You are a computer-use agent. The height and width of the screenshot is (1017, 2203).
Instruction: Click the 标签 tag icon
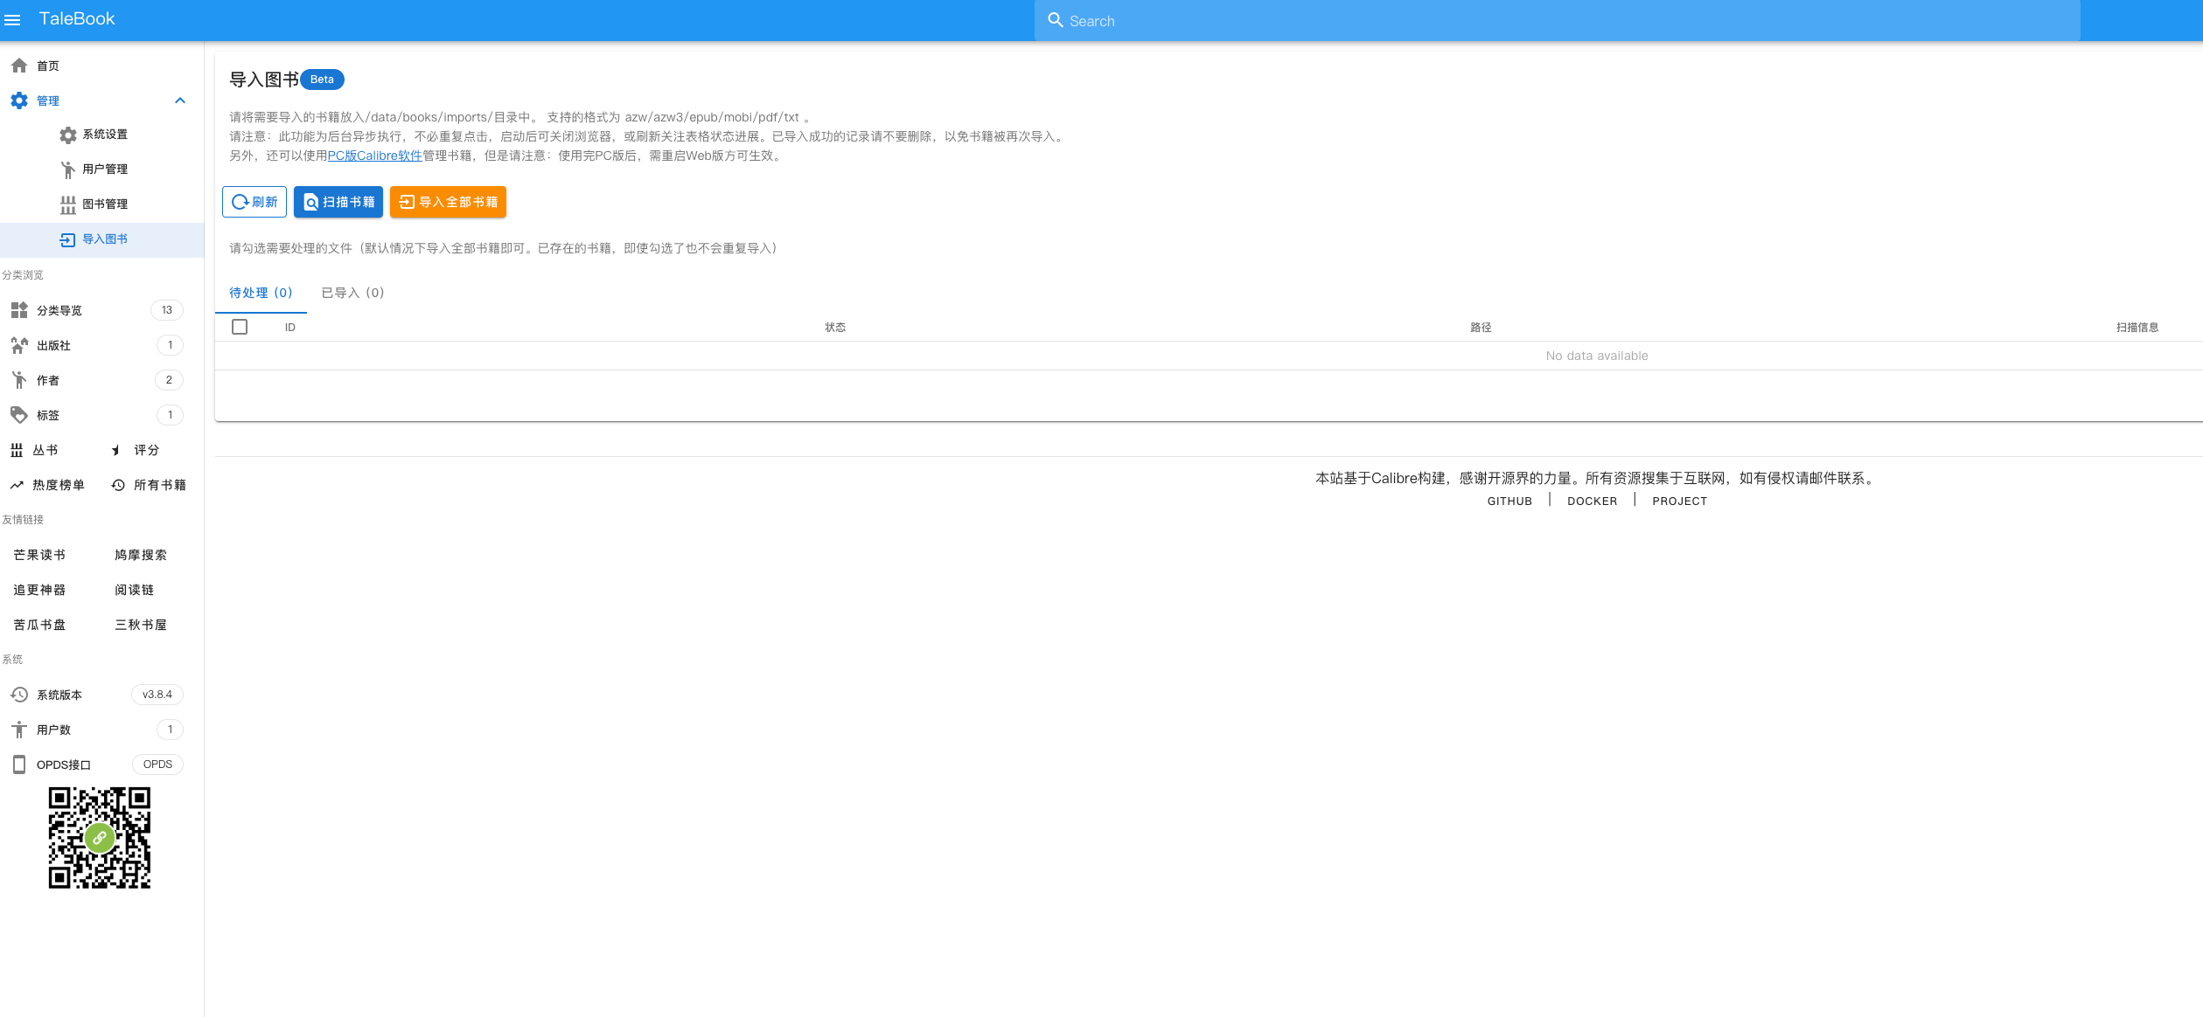click(19, 415)
